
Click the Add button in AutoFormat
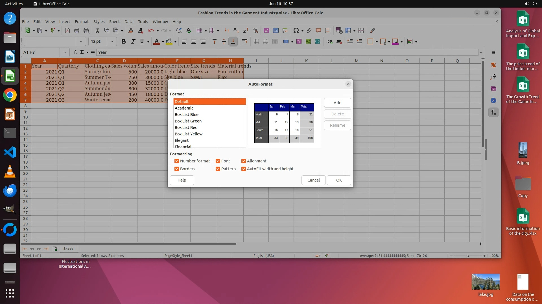337,103
